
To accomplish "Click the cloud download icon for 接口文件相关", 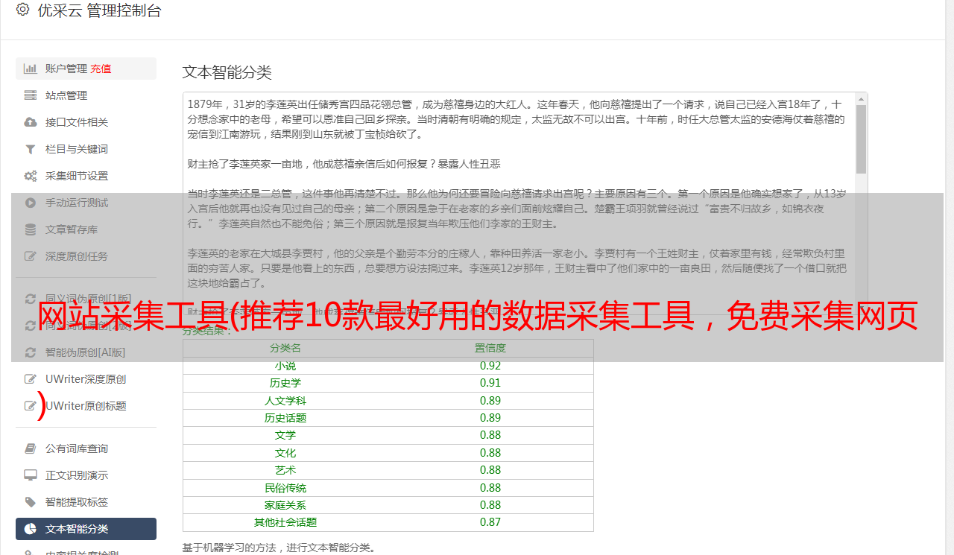I will (x=31, y=122).
